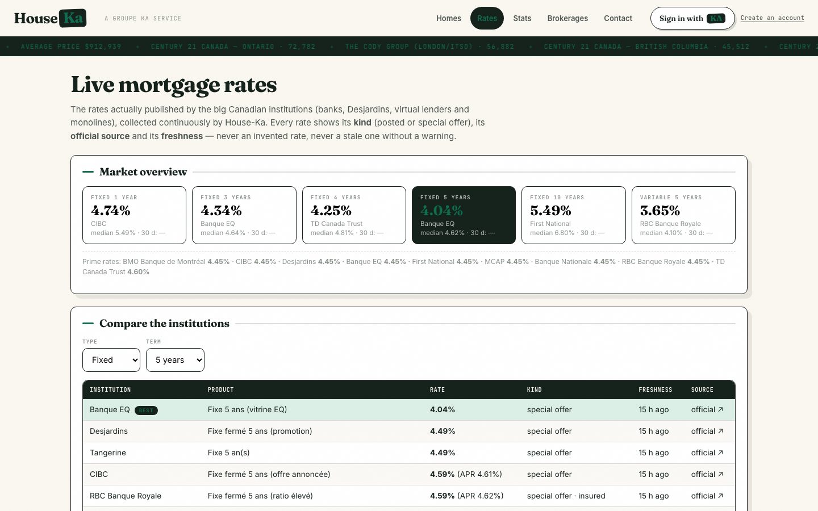Open official source link for Tangerine
The height and width of the screenshot is (511, 818).
(x=707, y=453)
